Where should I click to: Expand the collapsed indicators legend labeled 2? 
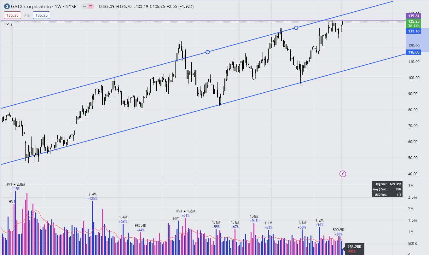point(9,24)
